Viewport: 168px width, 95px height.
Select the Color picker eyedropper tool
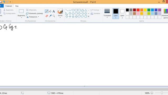click(x=50, y=16)
